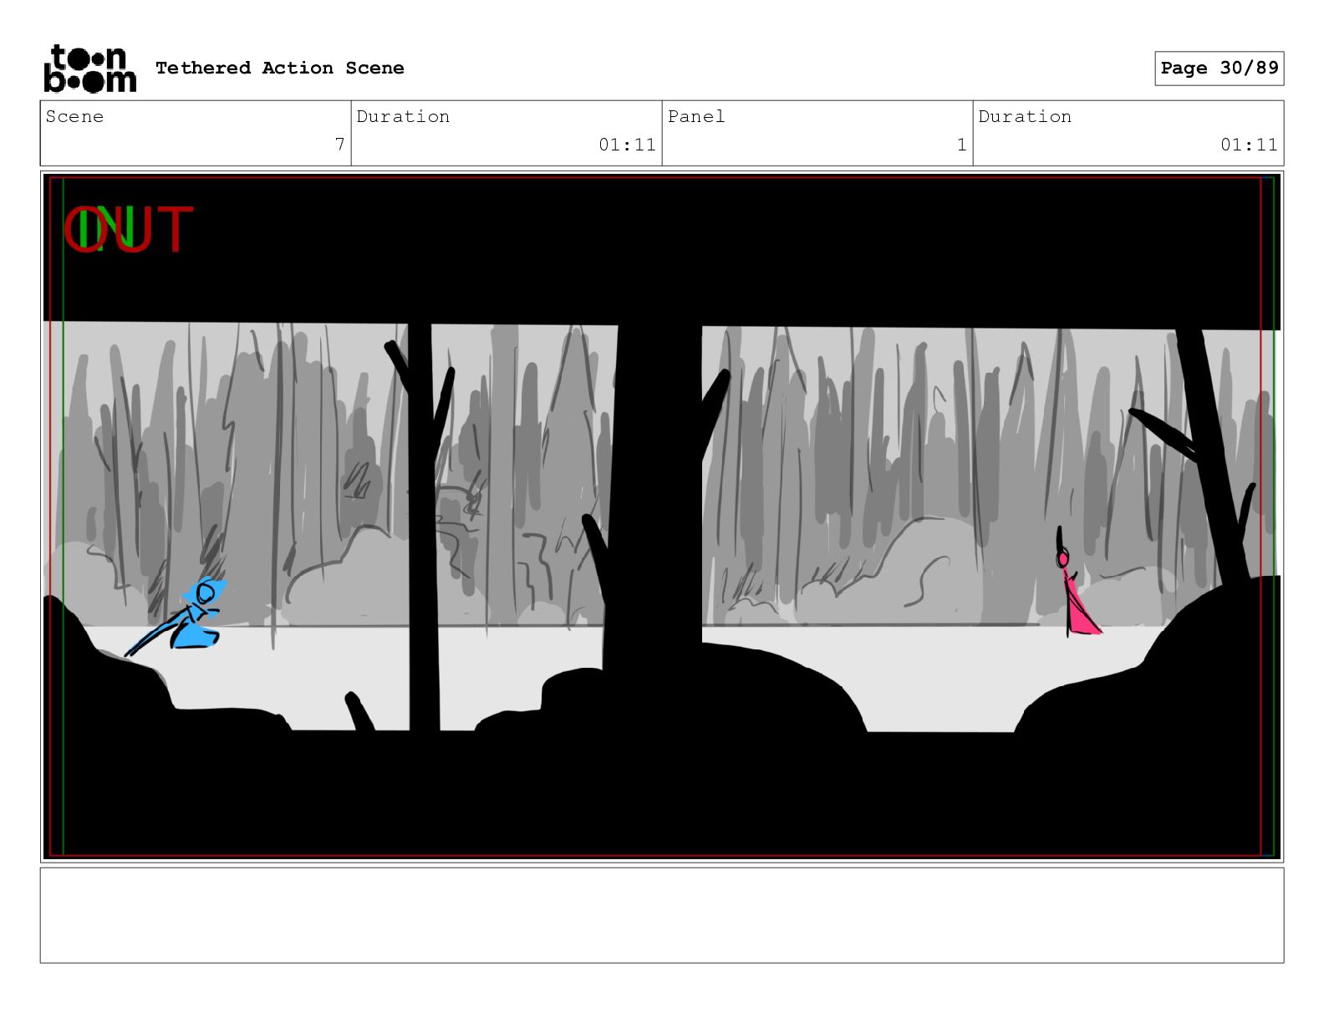This screenshot has height=1023, width=1324.
Task: Click the first 'Duration' label beside Scene
Action: (403, 116)
